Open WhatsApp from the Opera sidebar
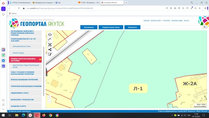209x118 pixels. point(3,55)
